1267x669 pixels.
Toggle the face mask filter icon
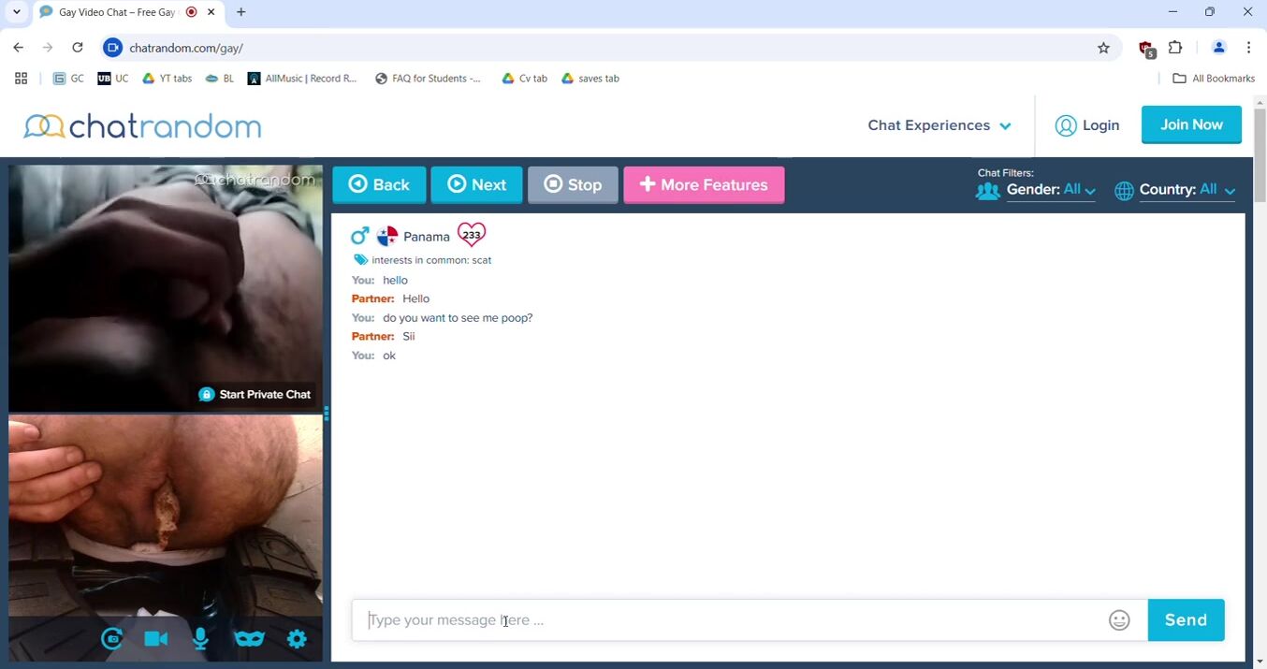pyautogui.click(x=249, y=639)
